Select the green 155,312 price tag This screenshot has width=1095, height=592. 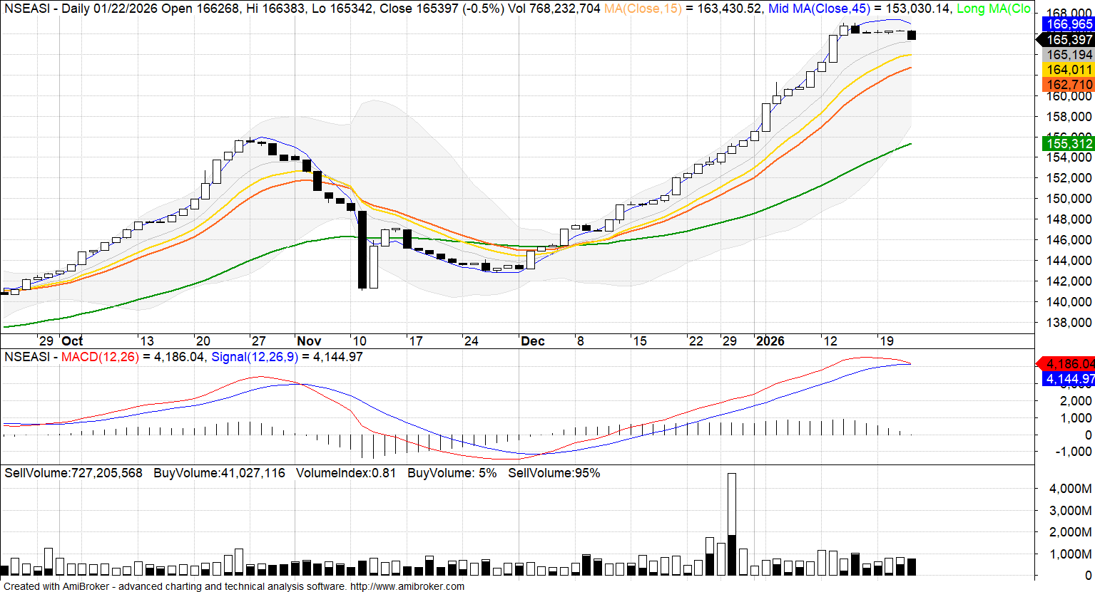tap(1069, 144)
